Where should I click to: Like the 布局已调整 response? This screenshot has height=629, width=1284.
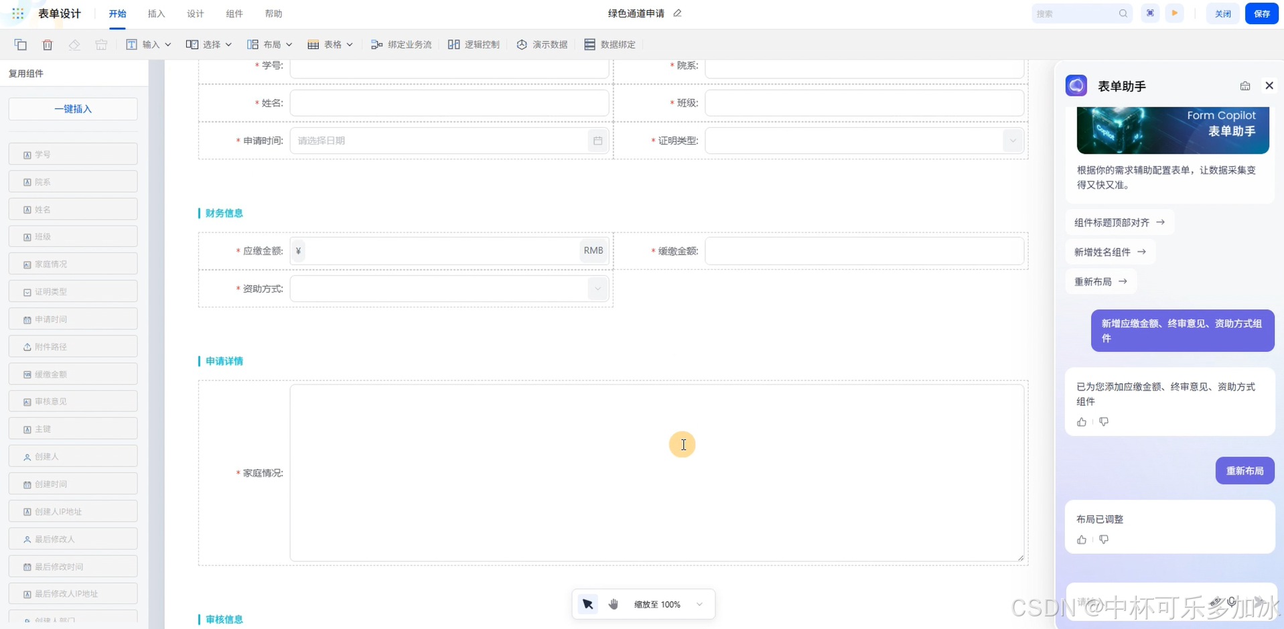coord(1082,540)
